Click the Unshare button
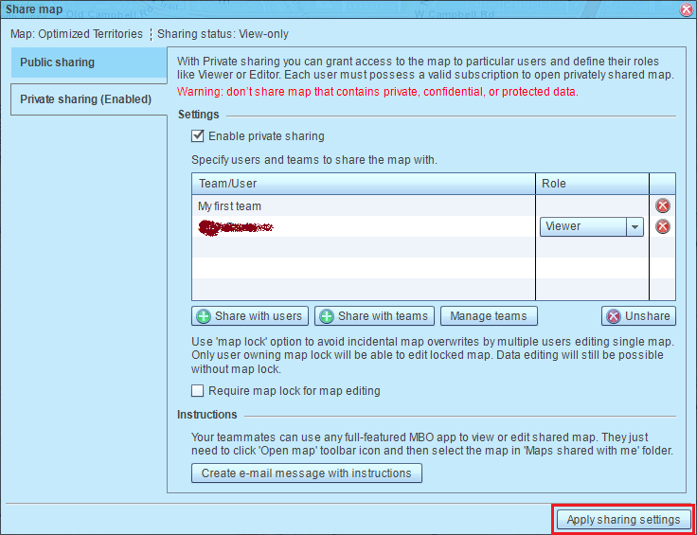The height and width of the screenshot is (535, 697). coord(638,316)
